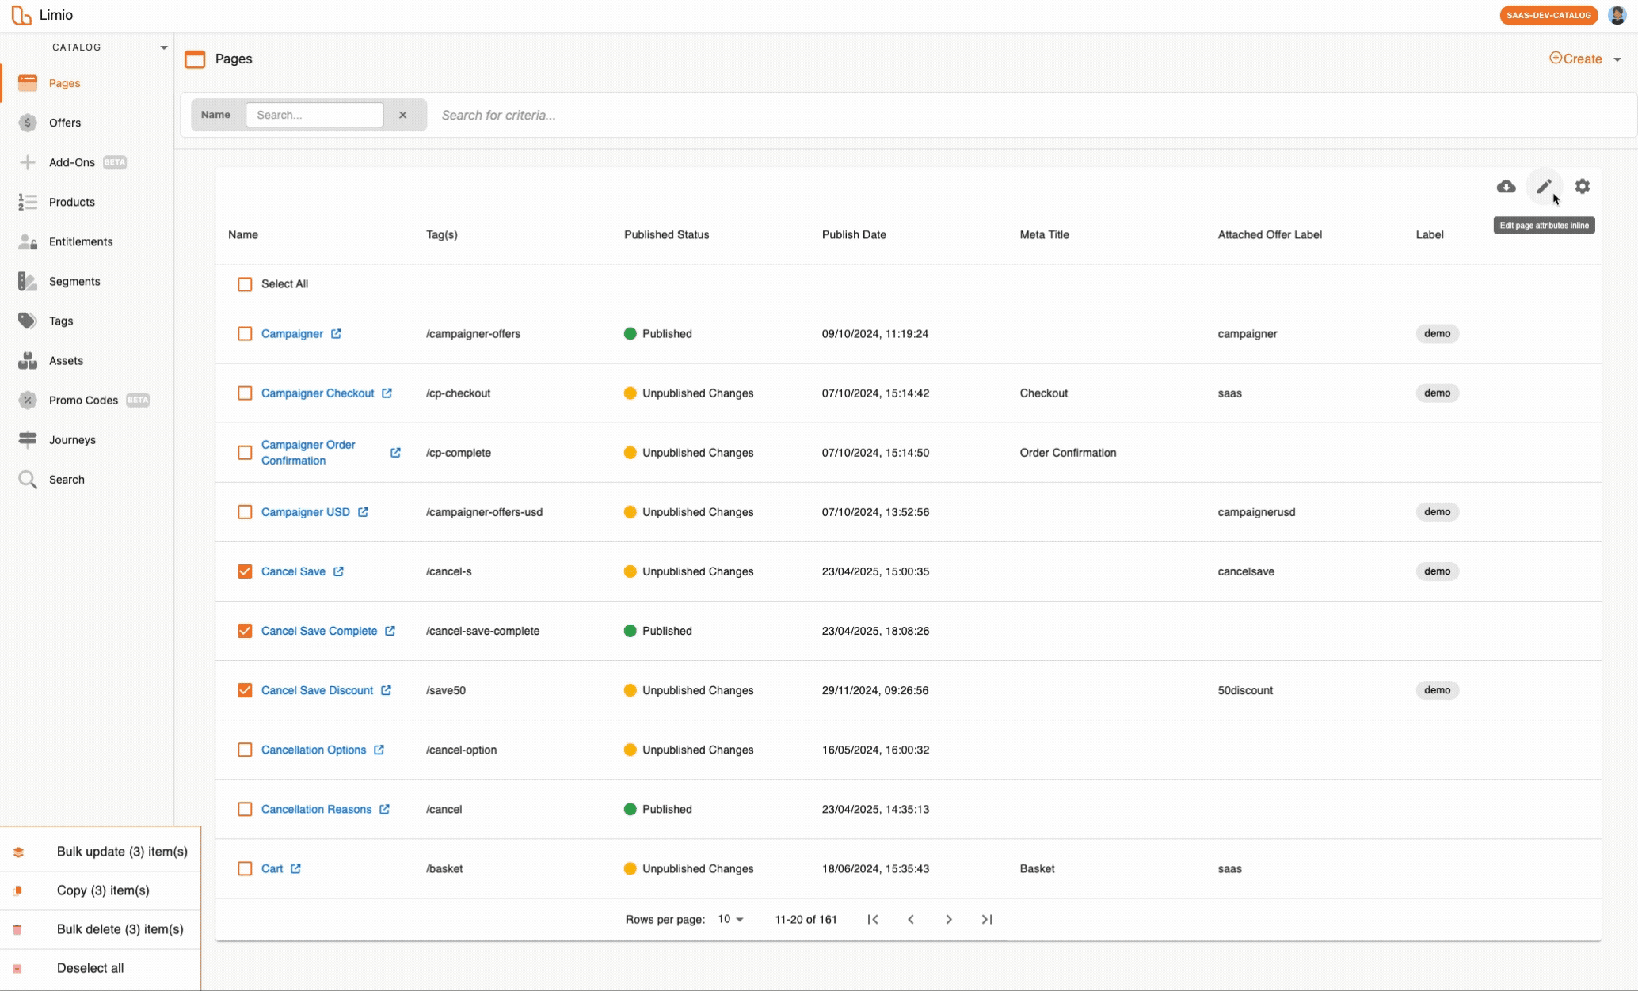The width and height of the screenshot is (1638, 991).
Task: Click the cloud download icon
Action: coord(1506,187)
